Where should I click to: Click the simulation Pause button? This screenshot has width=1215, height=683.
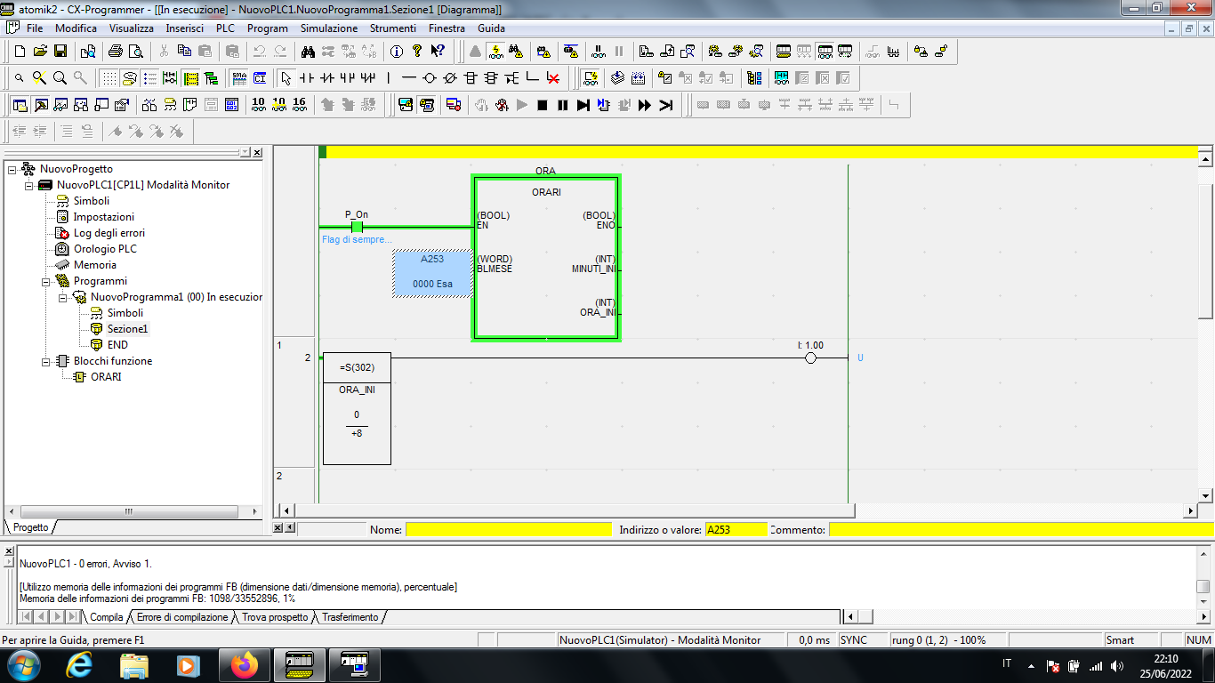click(x=562, y=105)
